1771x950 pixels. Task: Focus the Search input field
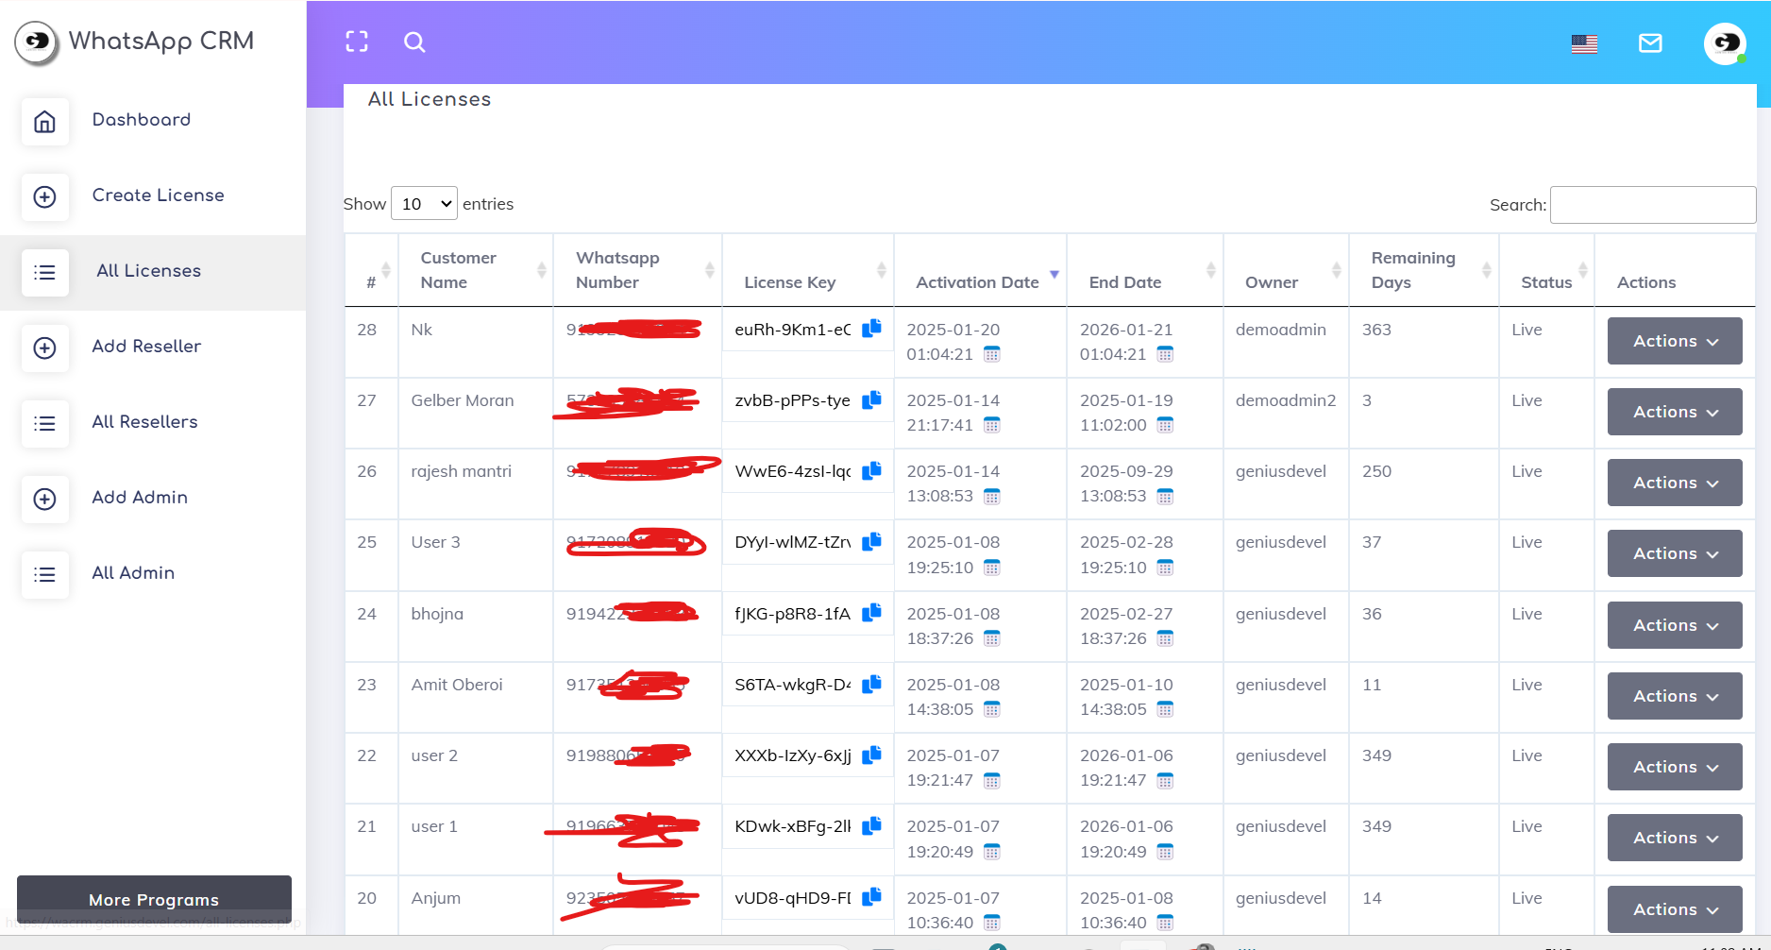(x=1652, y=205)
